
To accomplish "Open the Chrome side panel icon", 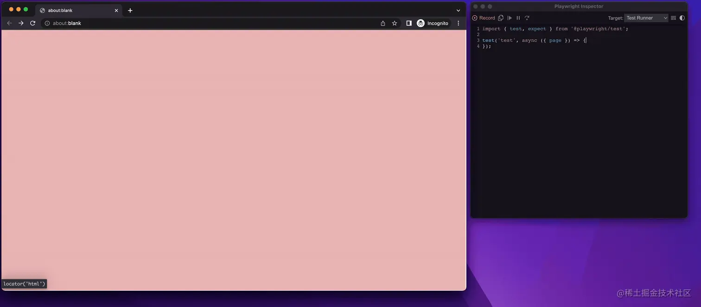I will pyautogui.click(x=408, y=23).
